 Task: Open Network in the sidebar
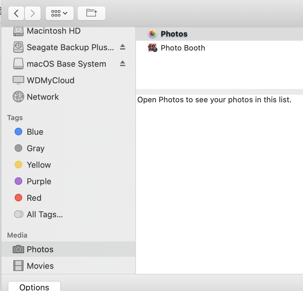(68, 97)
